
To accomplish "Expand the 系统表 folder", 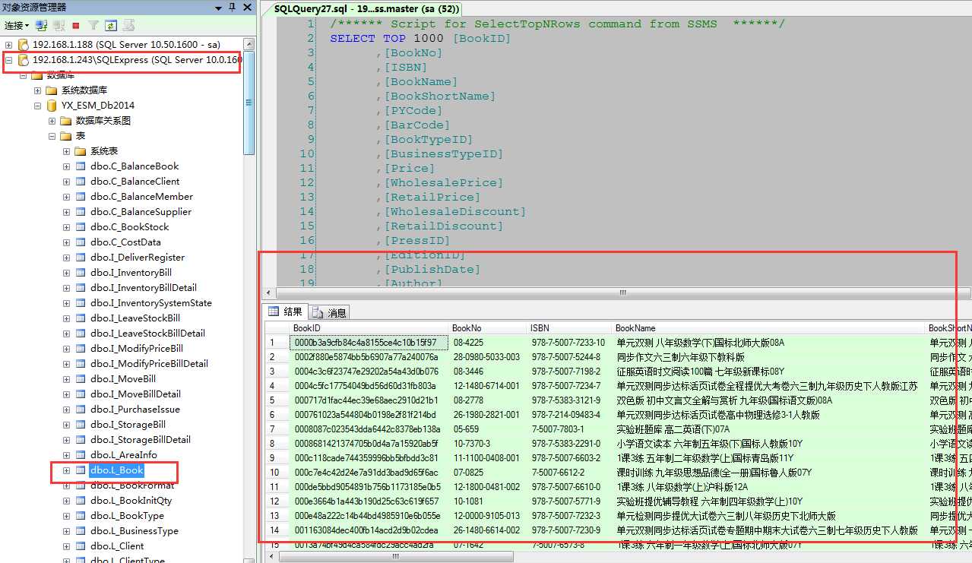I will [66, 151].
